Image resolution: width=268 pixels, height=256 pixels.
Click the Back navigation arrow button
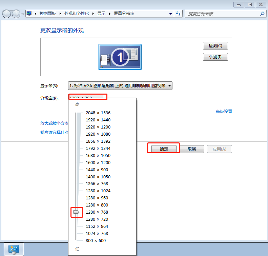[7, 14]
